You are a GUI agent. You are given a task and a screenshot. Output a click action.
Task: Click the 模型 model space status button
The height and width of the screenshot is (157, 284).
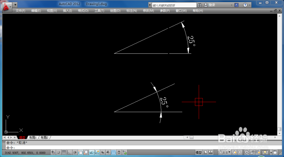pos(199,152)
